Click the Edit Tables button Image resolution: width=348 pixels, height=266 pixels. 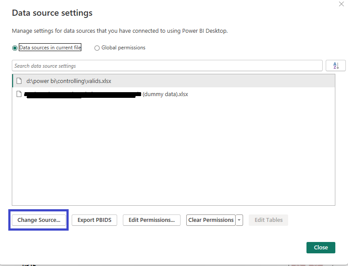[268, 220]
